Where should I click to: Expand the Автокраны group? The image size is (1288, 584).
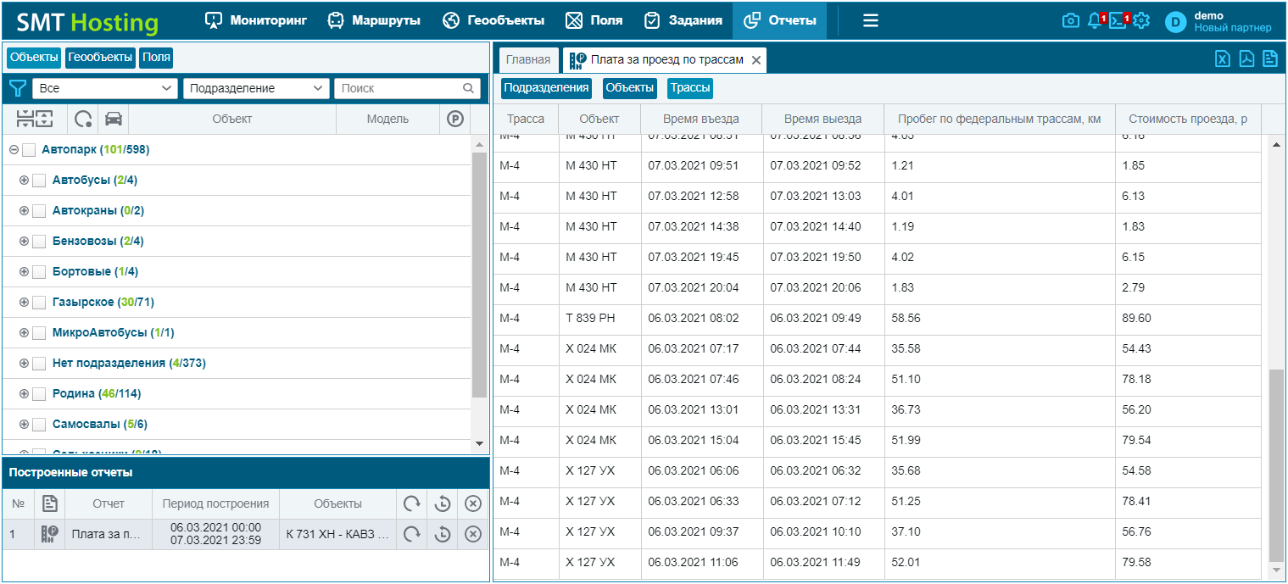24,211
